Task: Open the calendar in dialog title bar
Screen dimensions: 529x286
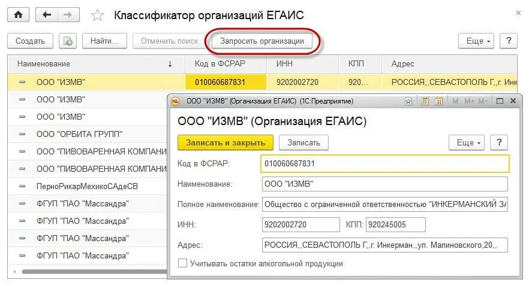Action: [x=438, y=101]
